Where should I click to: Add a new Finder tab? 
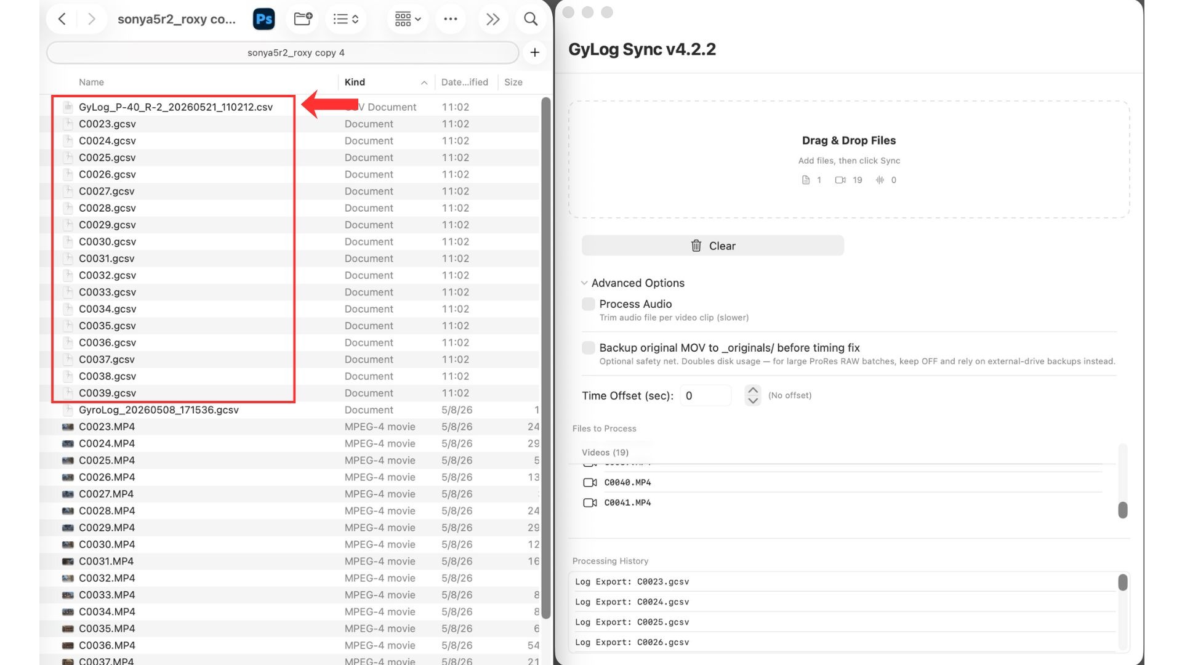pyautogui.click(x=535, y=52)
